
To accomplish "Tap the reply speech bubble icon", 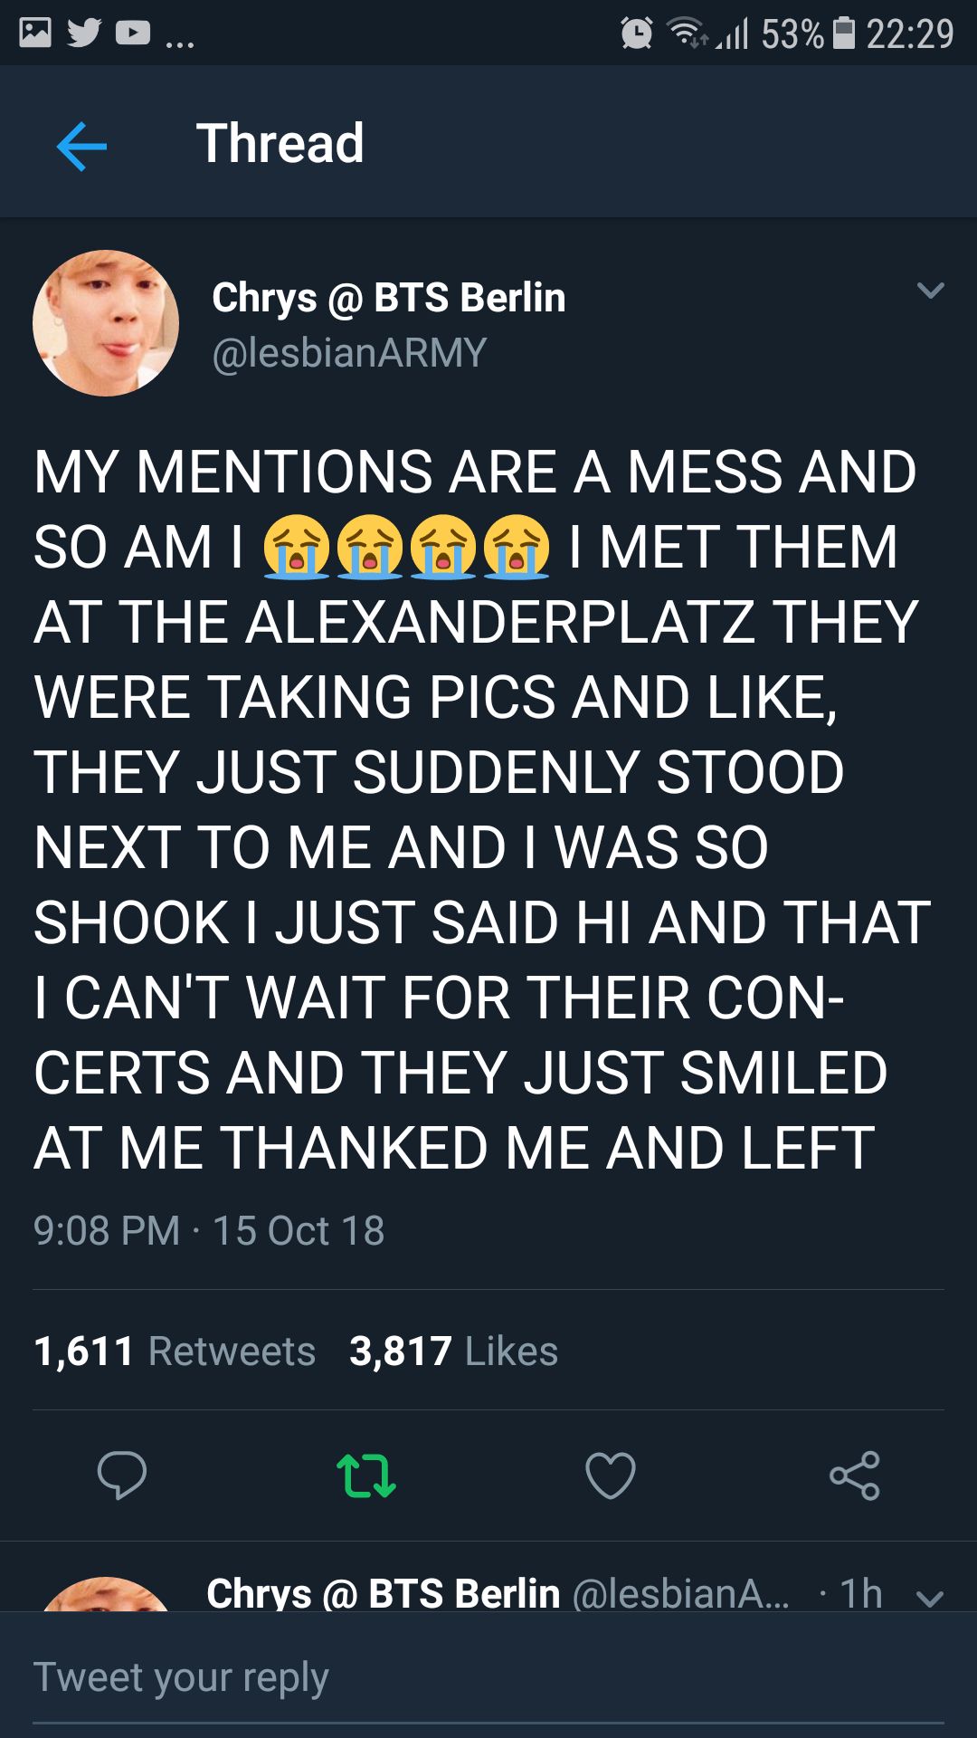I will click(122, 1475).
